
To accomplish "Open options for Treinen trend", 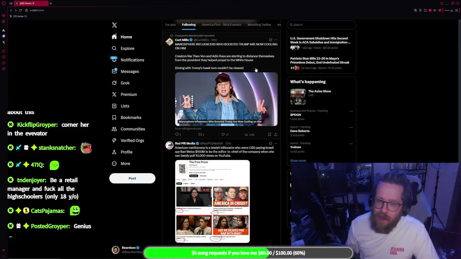I will (x=351, y=144).
